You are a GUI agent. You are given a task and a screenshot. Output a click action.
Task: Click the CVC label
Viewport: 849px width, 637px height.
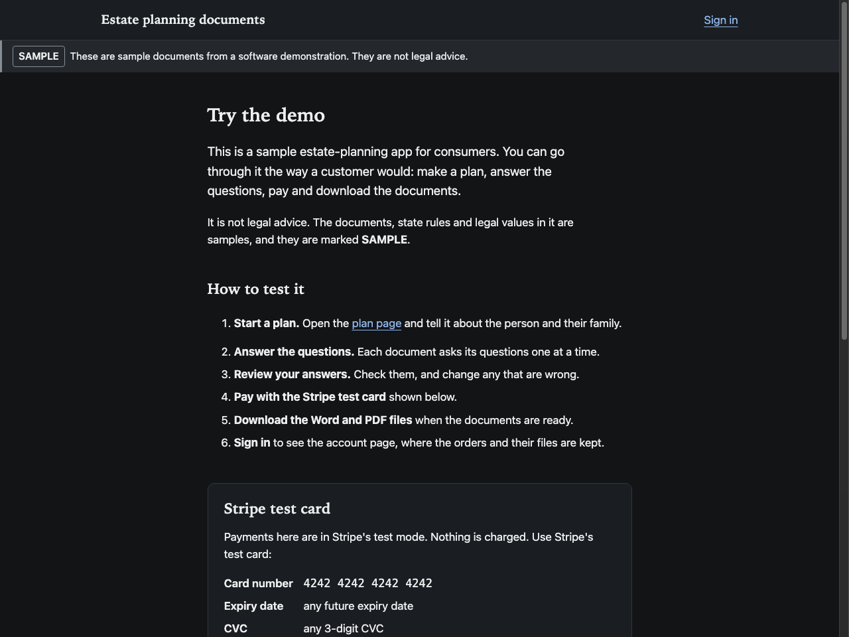coord(235,628)
